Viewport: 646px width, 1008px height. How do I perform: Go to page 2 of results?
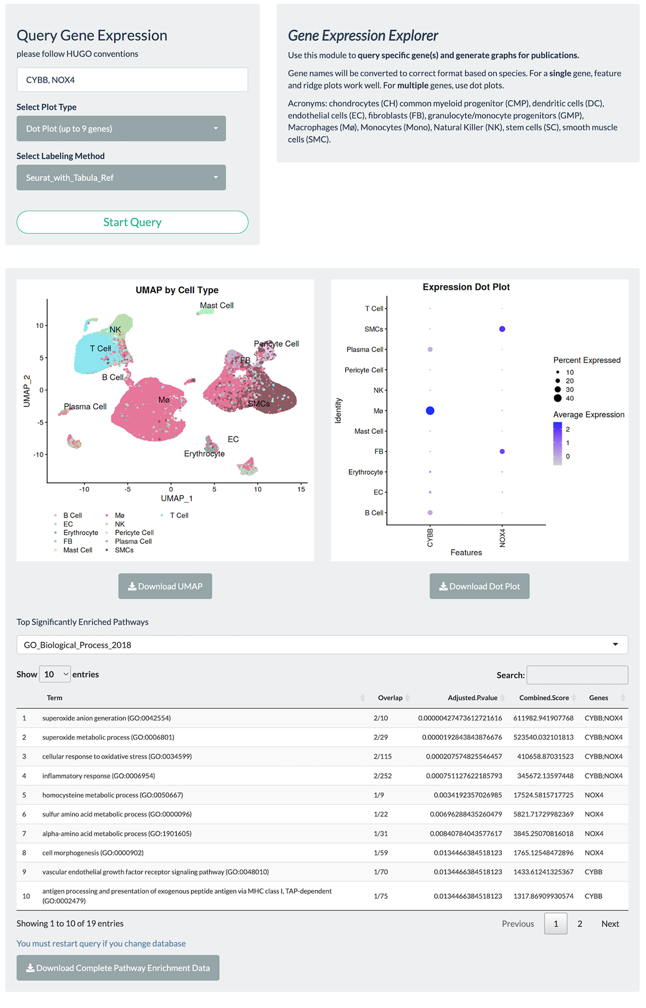coord(580,923)
